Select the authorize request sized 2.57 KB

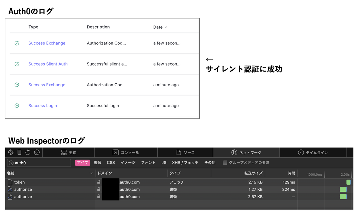coord(23,197)
